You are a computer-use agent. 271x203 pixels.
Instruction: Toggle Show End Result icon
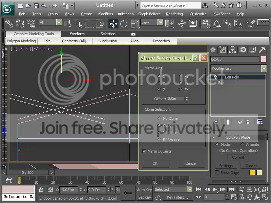pyautogui.click(x=228, y=122)
